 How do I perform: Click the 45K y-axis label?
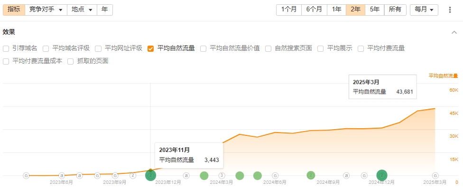(454, 114)
